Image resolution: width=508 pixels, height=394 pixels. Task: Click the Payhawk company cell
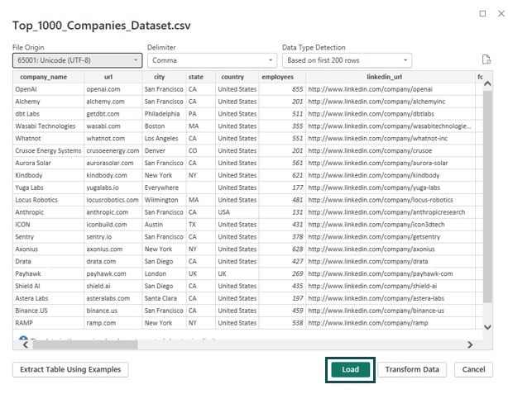[49, 273]
